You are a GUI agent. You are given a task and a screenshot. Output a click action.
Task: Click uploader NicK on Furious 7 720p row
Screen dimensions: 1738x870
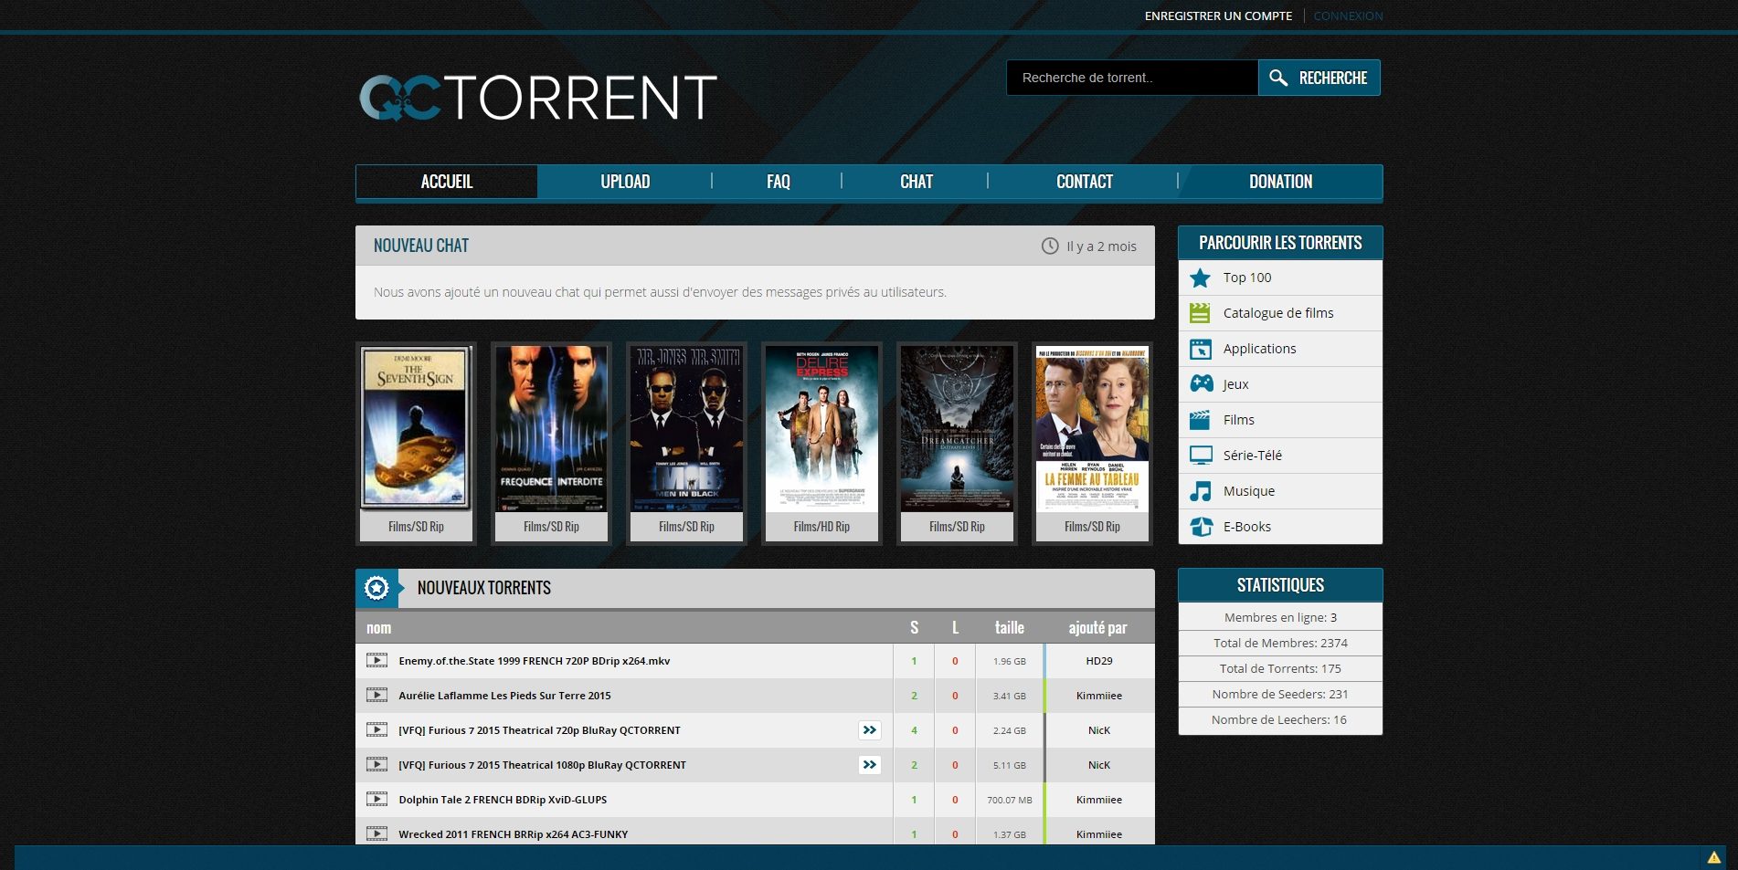1099,730
